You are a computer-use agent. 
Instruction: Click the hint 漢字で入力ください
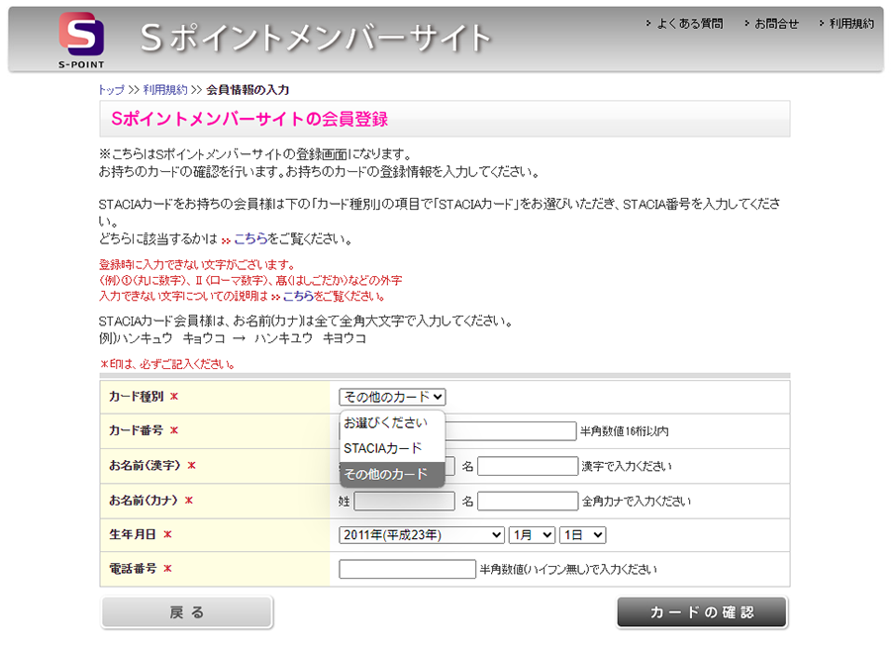(x=627, y=467)
